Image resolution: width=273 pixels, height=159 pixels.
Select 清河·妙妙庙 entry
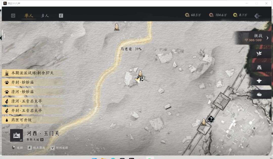pos(33,92)
